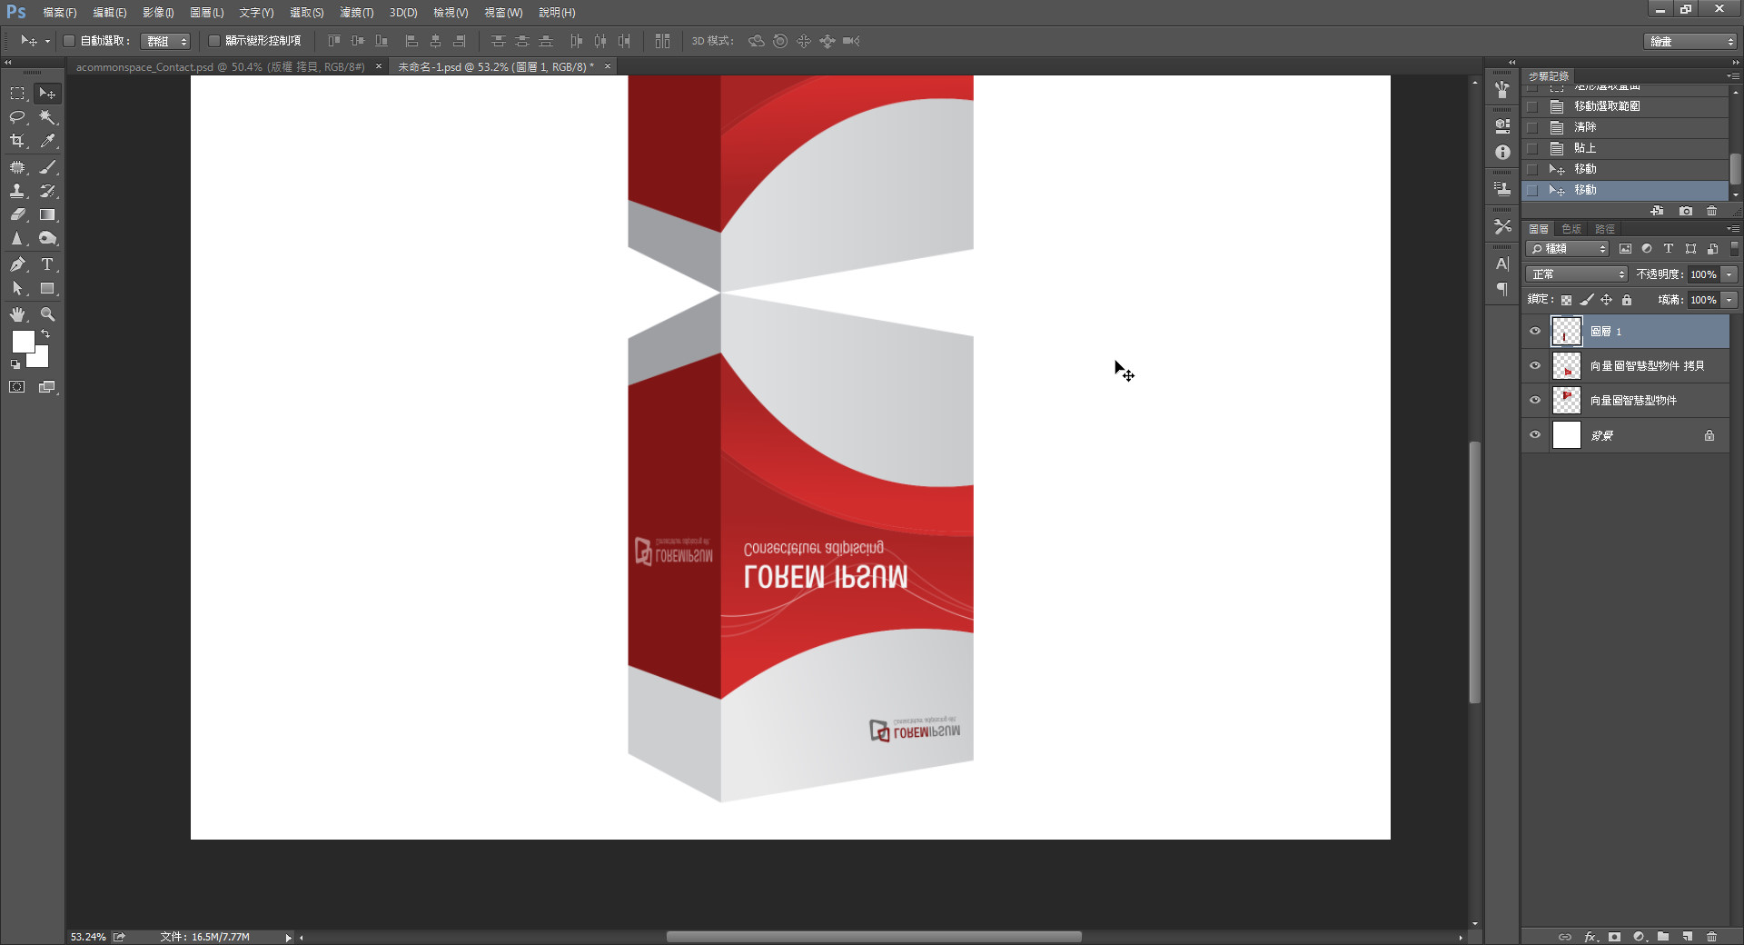Delete layer using trash icon in Layers panel
The image size is (1744, 945).
(1711, 936)
